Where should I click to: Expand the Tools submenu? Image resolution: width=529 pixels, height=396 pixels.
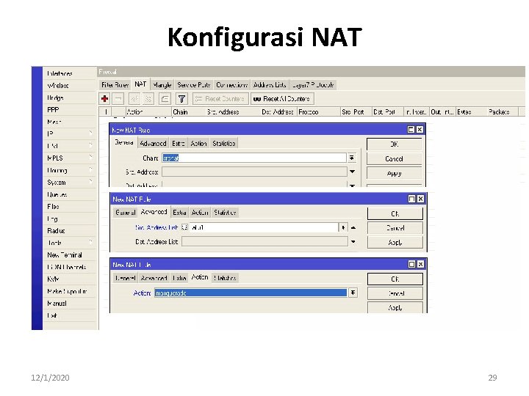point(70,243)
